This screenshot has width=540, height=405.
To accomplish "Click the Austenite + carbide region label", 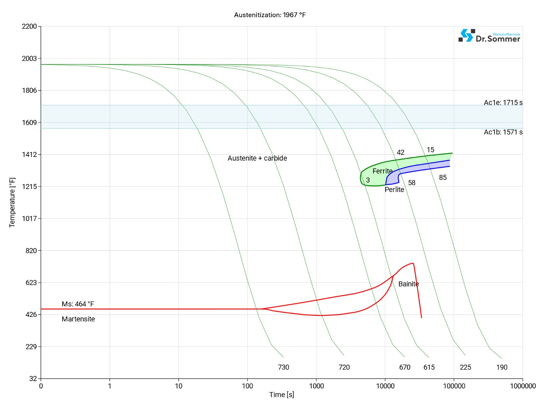I will tap(257, 158).
